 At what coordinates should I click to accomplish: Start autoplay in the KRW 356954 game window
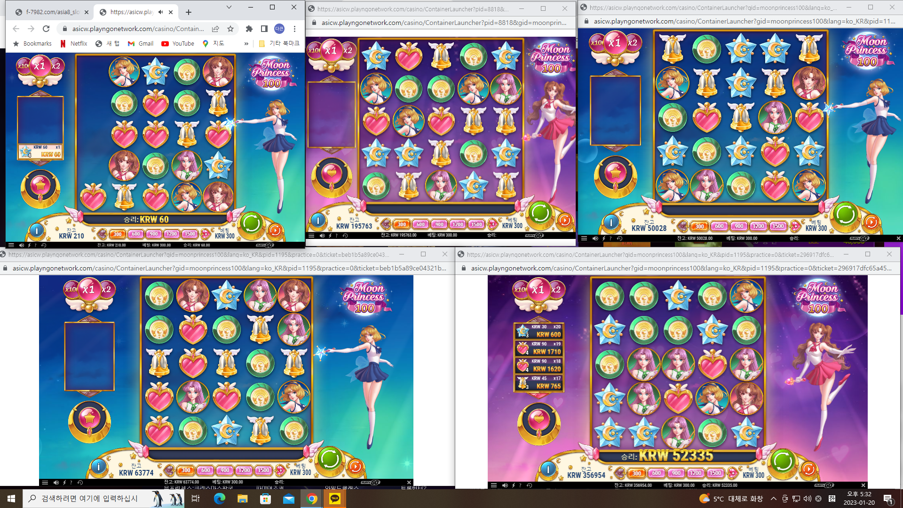[x=808, y=469]
